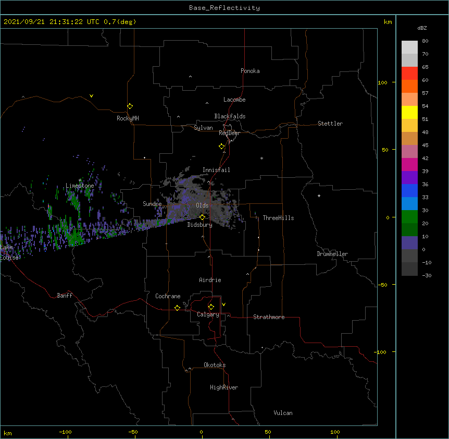This screenshot has width=449, height=439.
Task: Select the bright blue legend swatch below 36
Action: pos(409,190)
